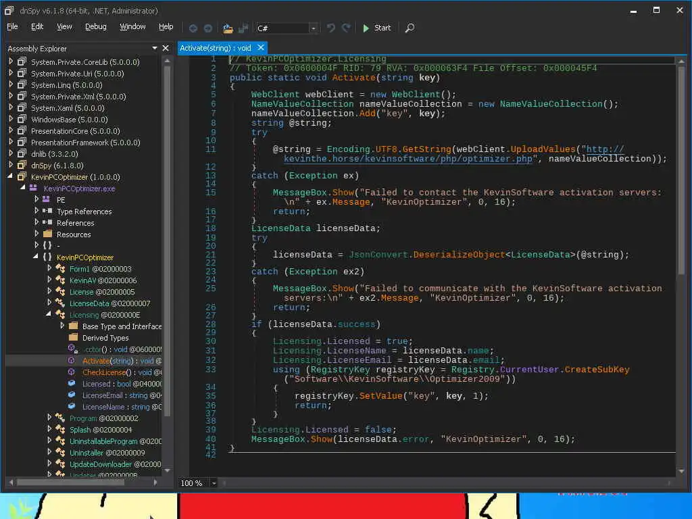Expand the System.Linq assembly node
Viewport: 692px width, 519px height.
click(x=11, y=84)
